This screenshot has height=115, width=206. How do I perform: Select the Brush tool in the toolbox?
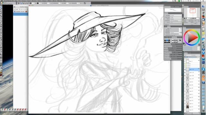point(1,7)
